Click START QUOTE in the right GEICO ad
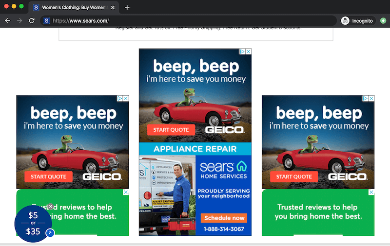The height and width of the screenshot is (246, 390). [x=294, y=176]
